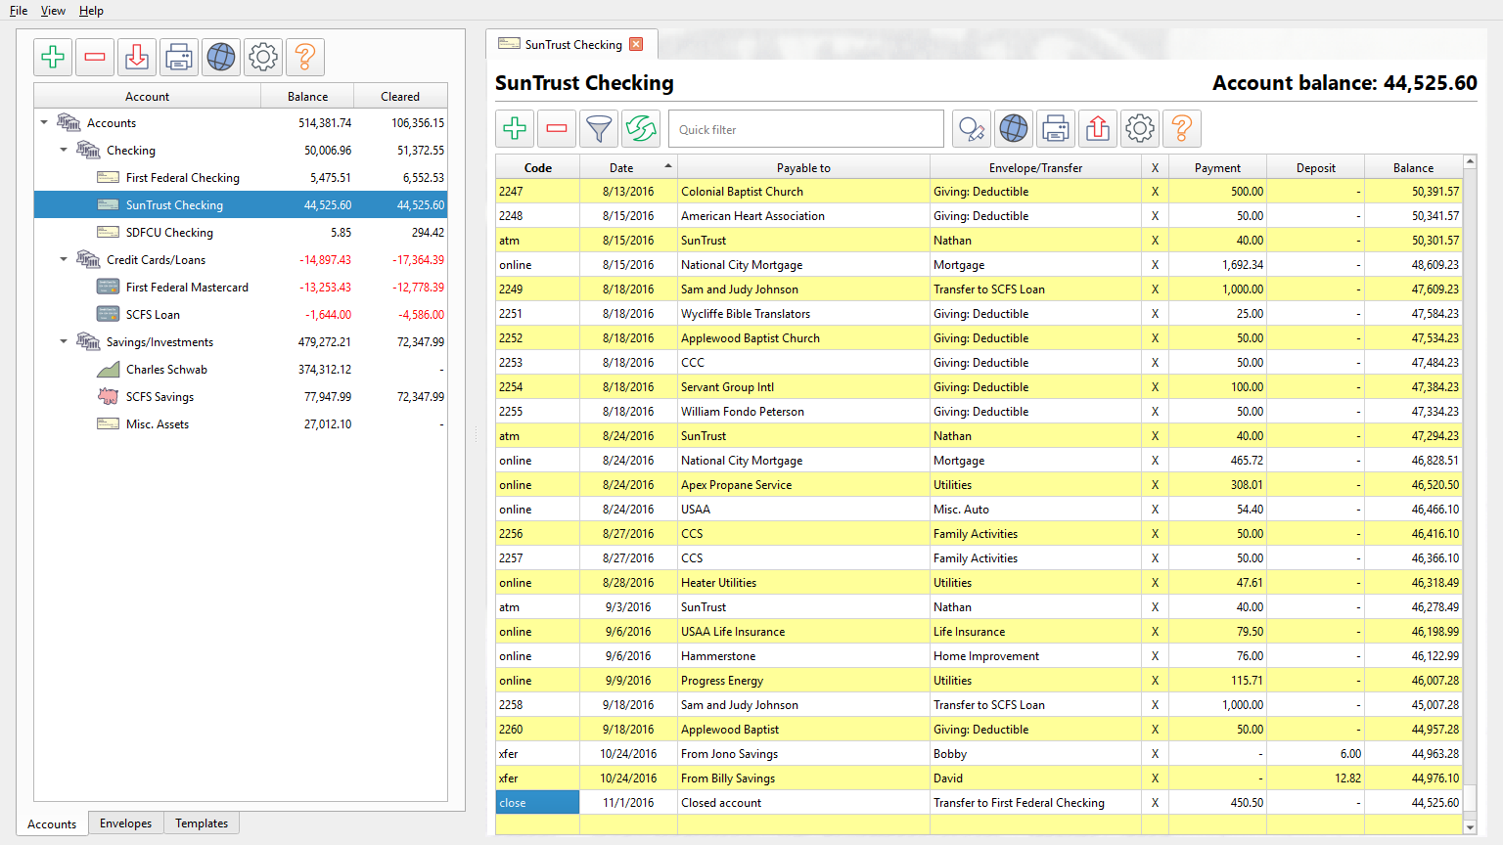1503x845 pixels.
Task: Sort the register by the Payable to column
Action: point(803,167)
